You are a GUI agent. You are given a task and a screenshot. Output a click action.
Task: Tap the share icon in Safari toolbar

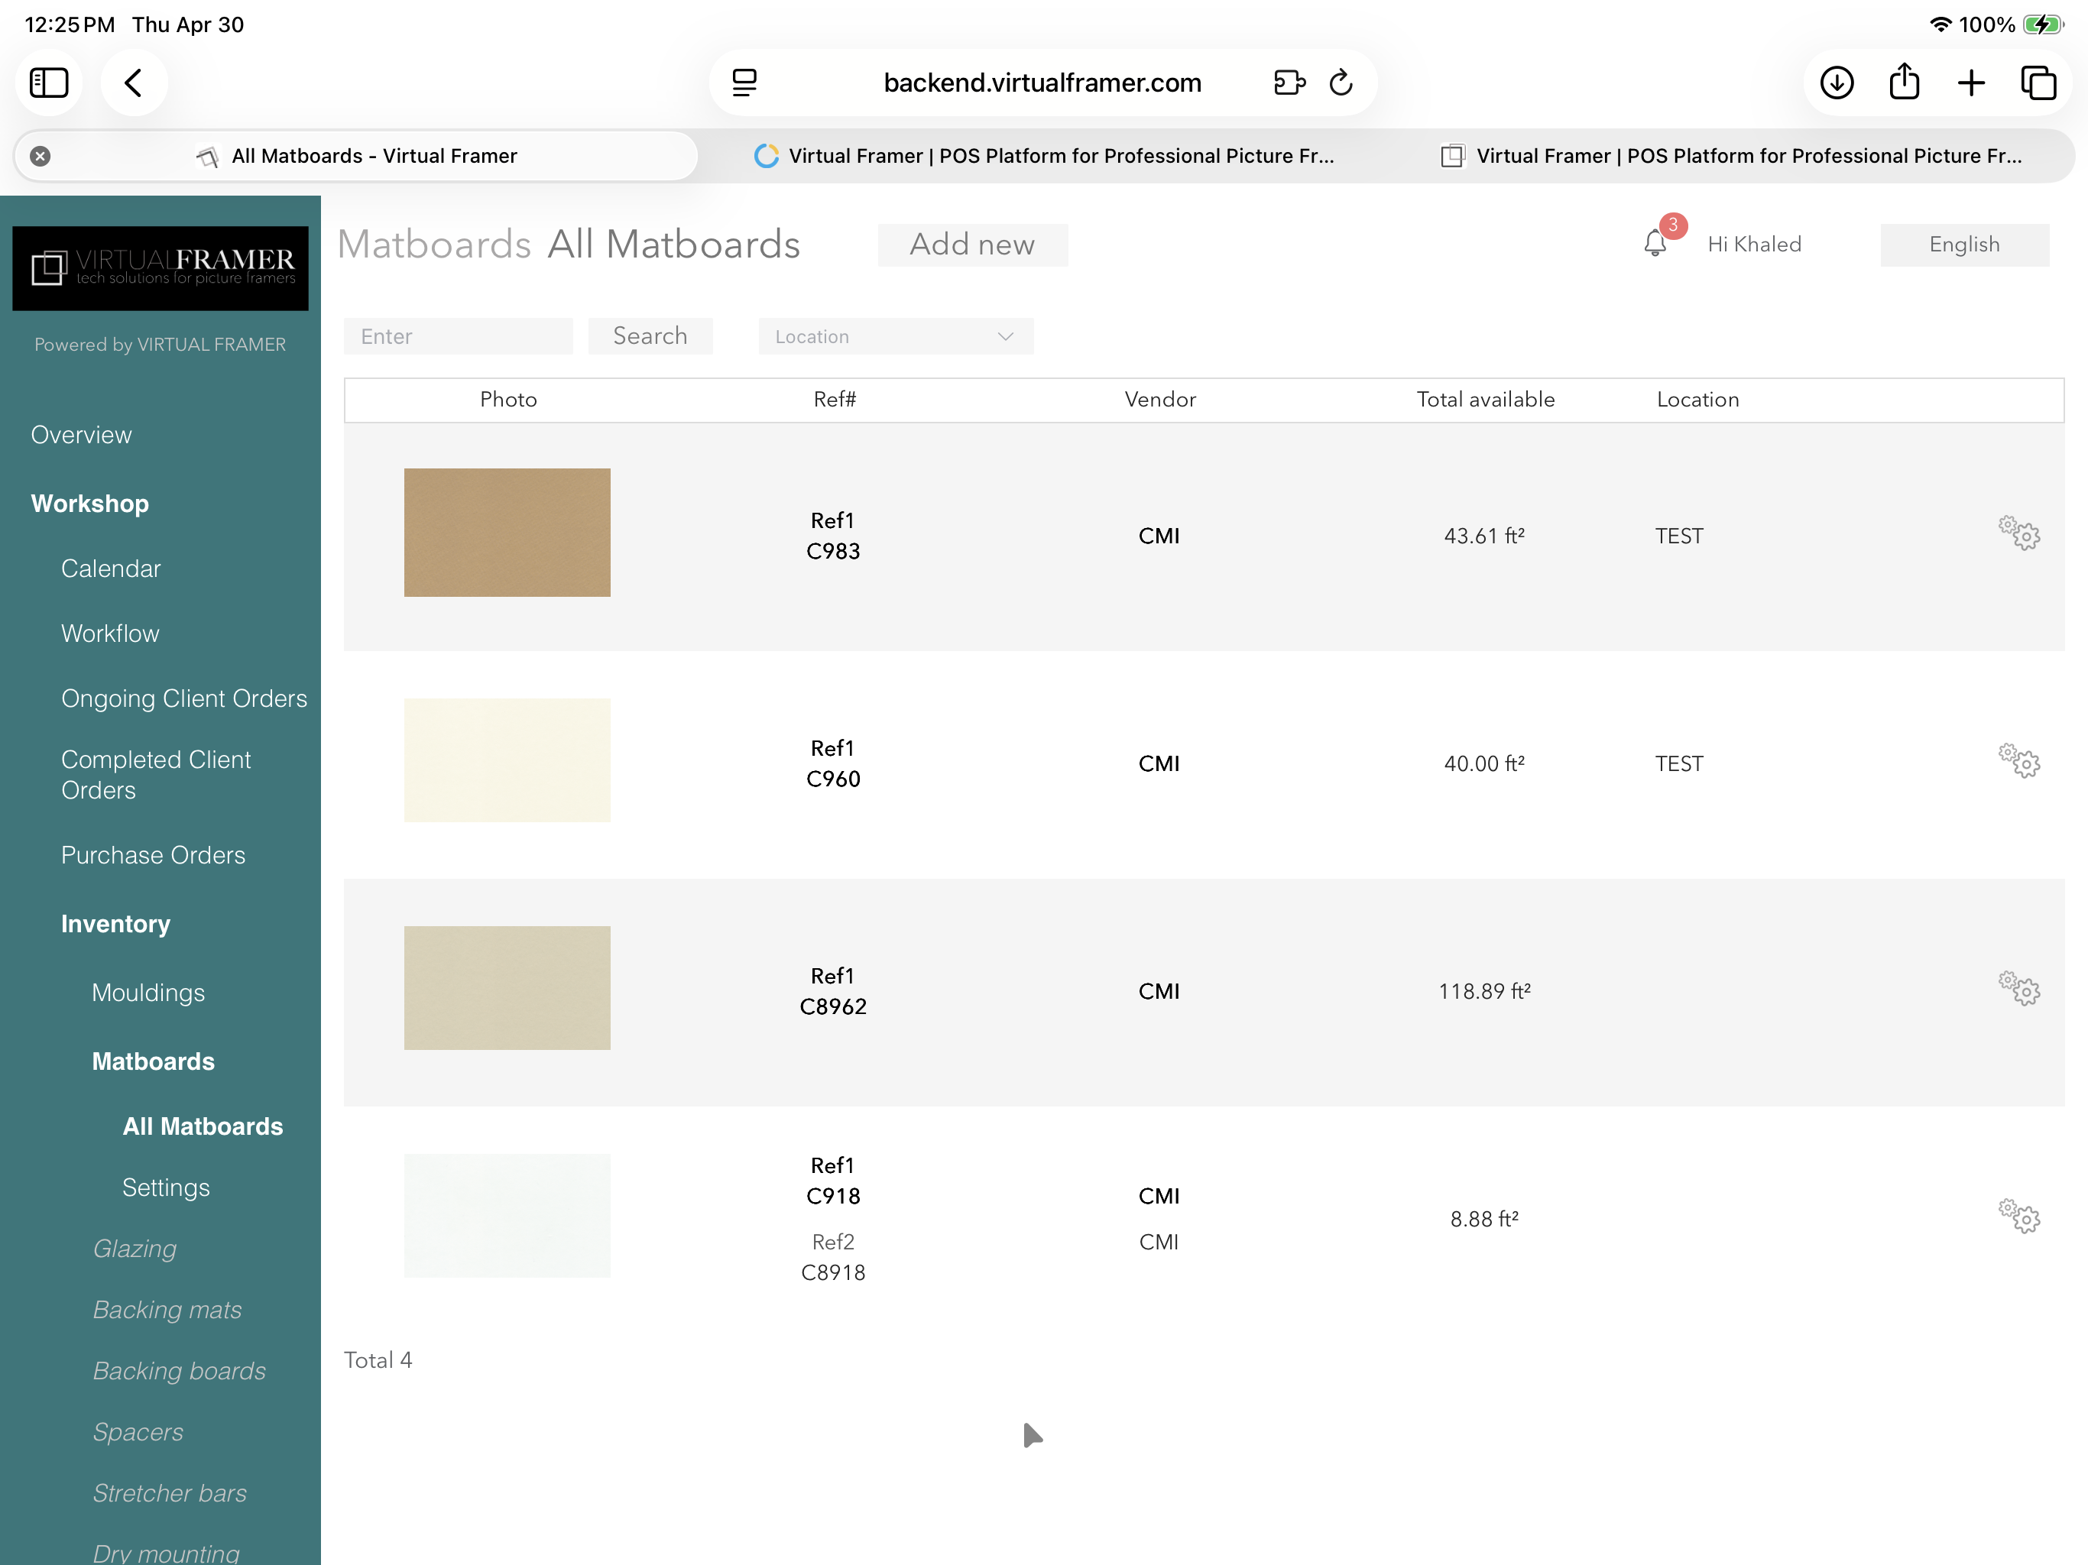click(1904, 81)
